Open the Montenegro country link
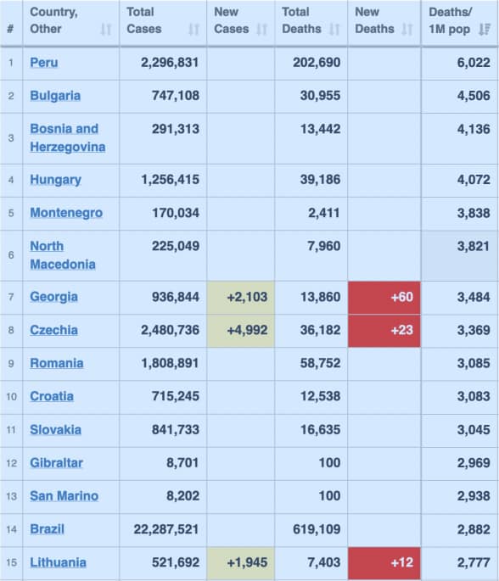The height and width of the screenshot is (581, 499). [66, 213]
